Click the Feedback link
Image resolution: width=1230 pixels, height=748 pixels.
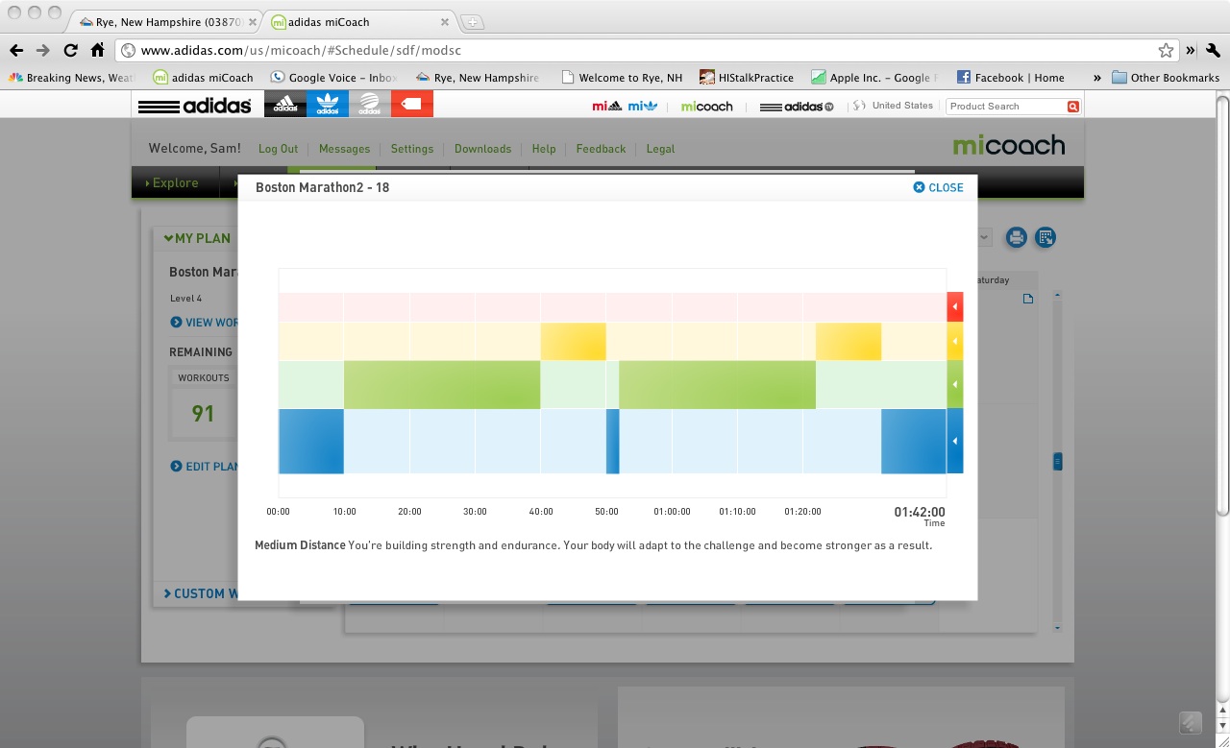click(601, 149)
